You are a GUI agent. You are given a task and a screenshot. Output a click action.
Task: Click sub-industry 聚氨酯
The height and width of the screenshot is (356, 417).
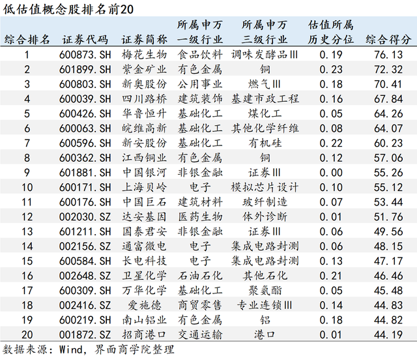coord(265,291)
